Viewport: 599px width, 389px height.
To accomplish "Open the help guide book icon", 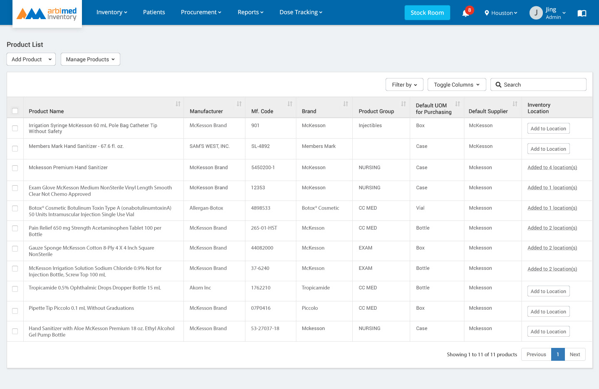I will (x=582, y=13).
